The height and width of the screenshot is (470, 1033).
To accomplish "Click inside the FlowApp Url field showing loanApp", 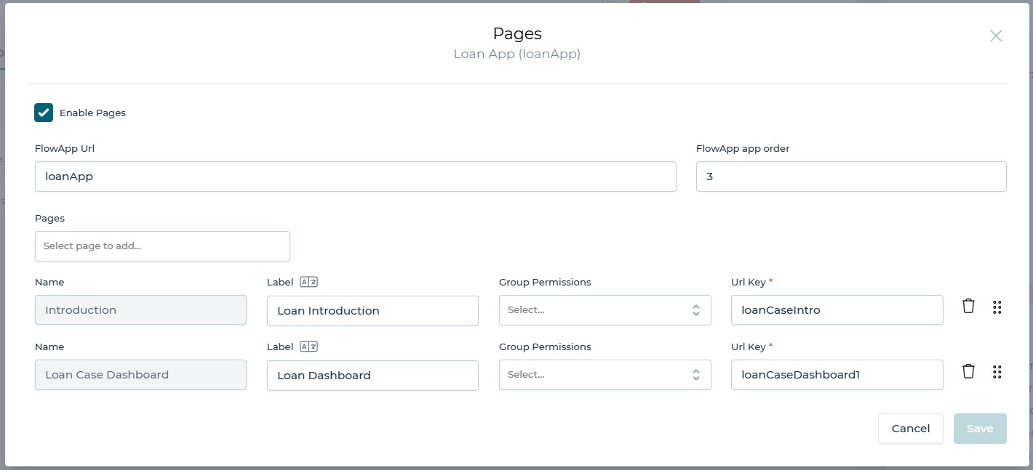I will (x=355, y=176).
